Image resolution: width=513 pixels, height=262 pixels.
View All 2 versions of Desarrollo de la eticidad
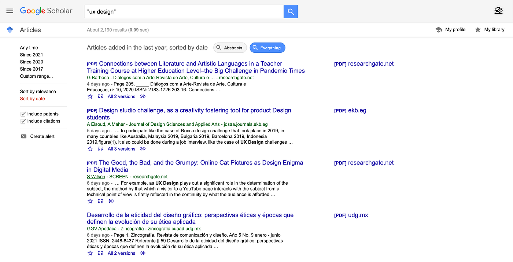tap(122, 253)
